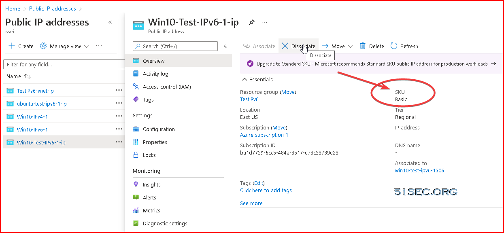The image size is (504, 233).
Task: Create a new public IP address
Action: pyautogui.click(x=21, y=46)
